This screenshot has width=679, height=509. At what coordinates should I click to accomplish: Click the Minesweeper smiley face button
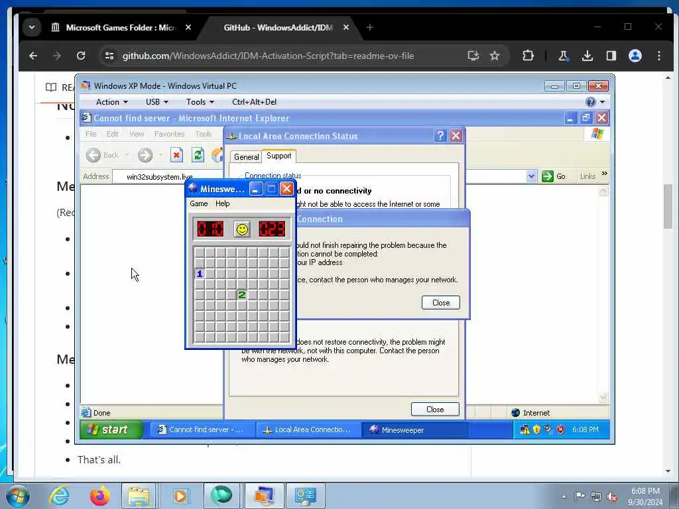(242, 229)
